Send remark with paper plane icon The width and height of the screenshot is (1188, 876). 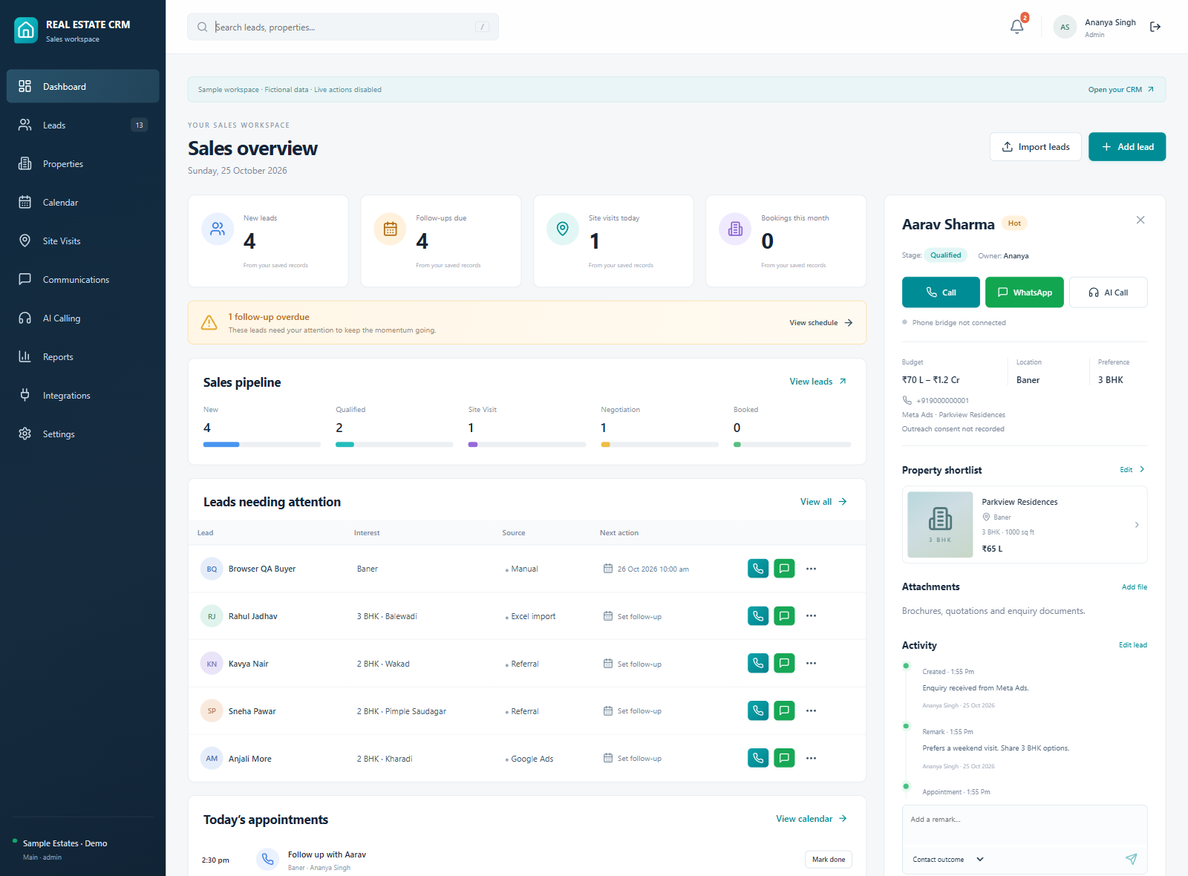(x=1131, y=859)
